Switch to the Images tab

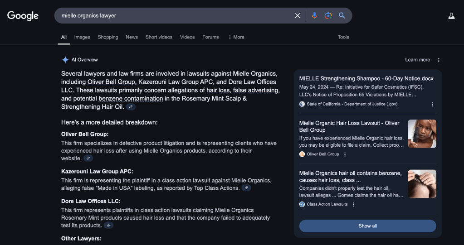coord(82,37)
